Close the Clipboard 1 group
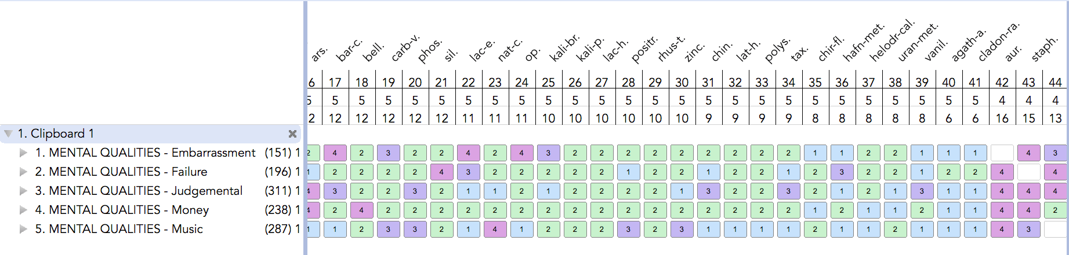Image resolution: width=1069 pixels, height=255 pixels. pyautogui.click(x=292, y=134)
